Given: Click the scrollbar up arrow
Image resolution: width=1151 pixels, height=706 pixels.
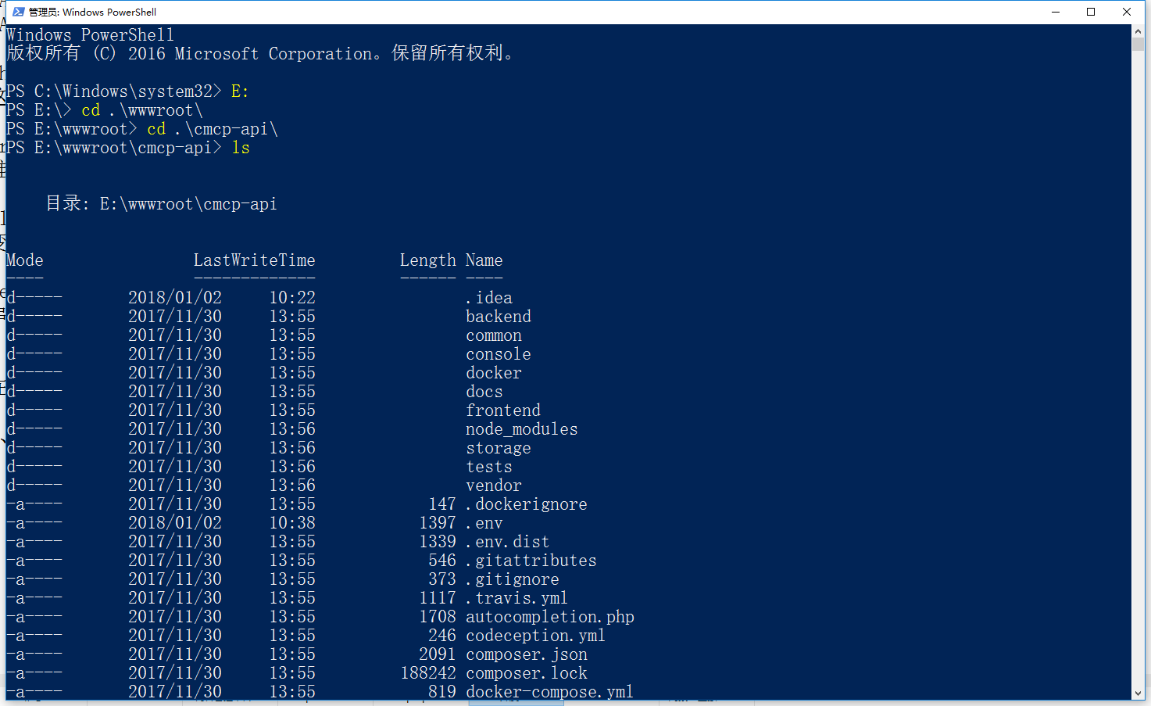Looking at the screenshot, I should pos(1138,30).
